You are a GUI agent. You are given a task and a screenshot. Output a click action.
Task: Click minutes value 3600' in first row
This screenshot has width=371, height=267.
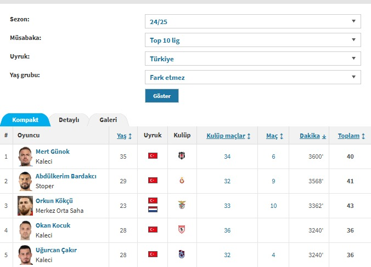316,156
